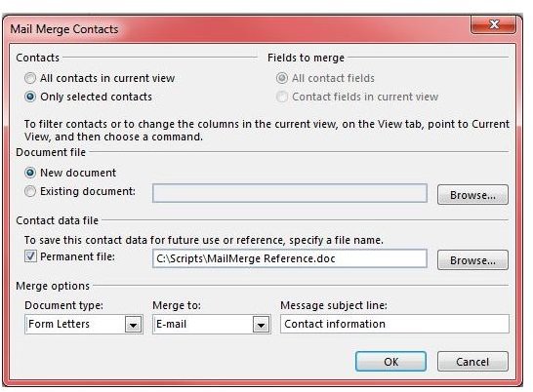
Task: Cancel the Mail Merge Contacts dialog
Action: tap(472, 362)
